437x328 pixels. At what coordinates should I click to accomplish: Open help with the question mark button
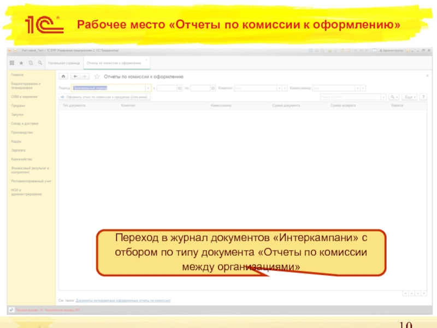coord(422,97)
